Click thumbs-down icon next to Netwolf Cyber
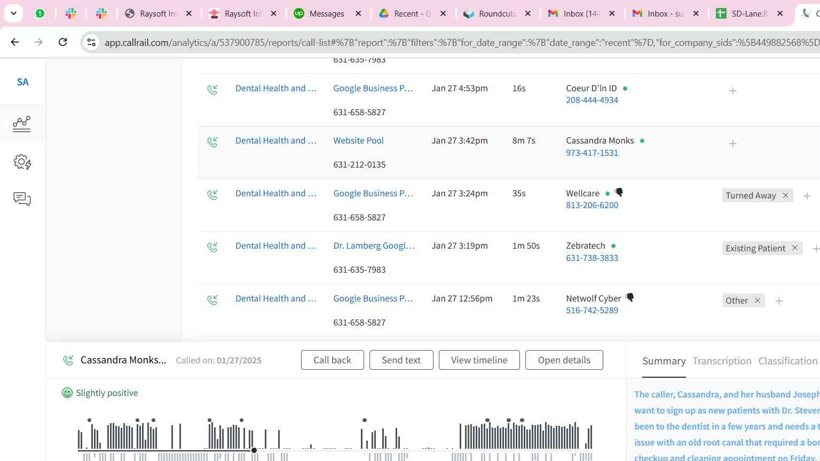Screen dimensions: 820x461 pyautogui.click(x=630, y=297)
